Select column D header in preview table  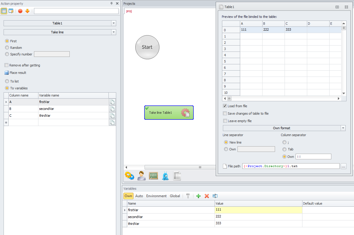pyautogui.click(x=318, y=24)
